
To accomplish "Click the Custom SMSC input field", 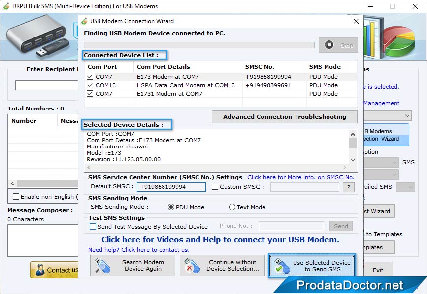I will tap(305, 187).
